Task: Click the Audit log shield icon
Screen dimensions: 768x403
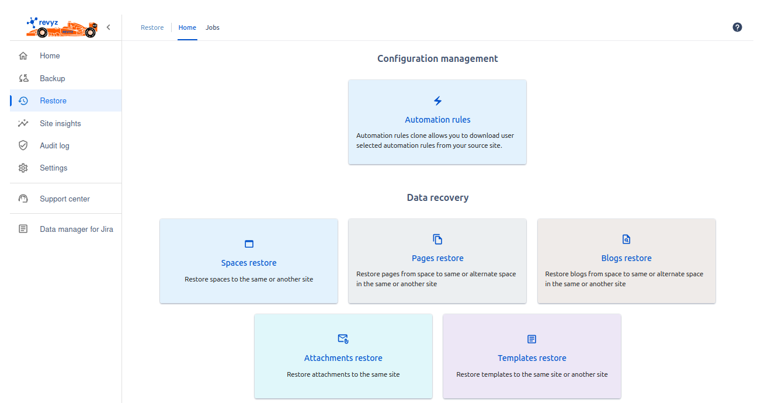Action: (23, 145)
